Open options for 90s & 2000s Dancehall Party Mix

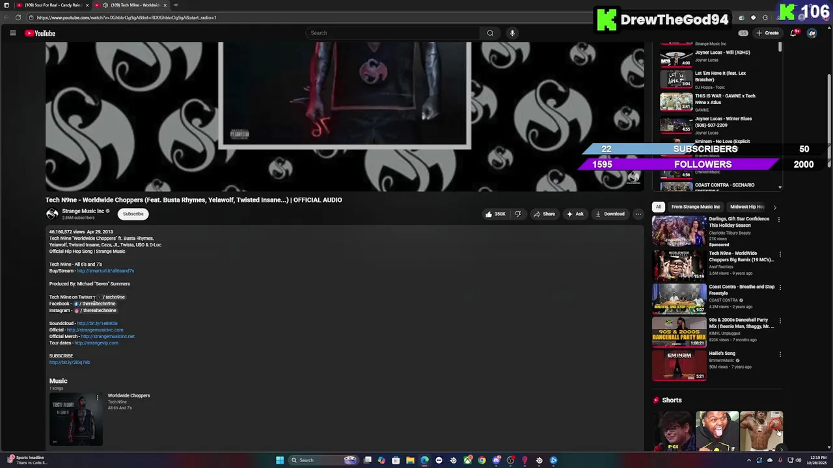[780, 320]
